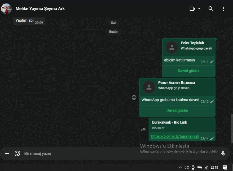
Task: Open the battery status tray icon
Action: click(199, 168)
